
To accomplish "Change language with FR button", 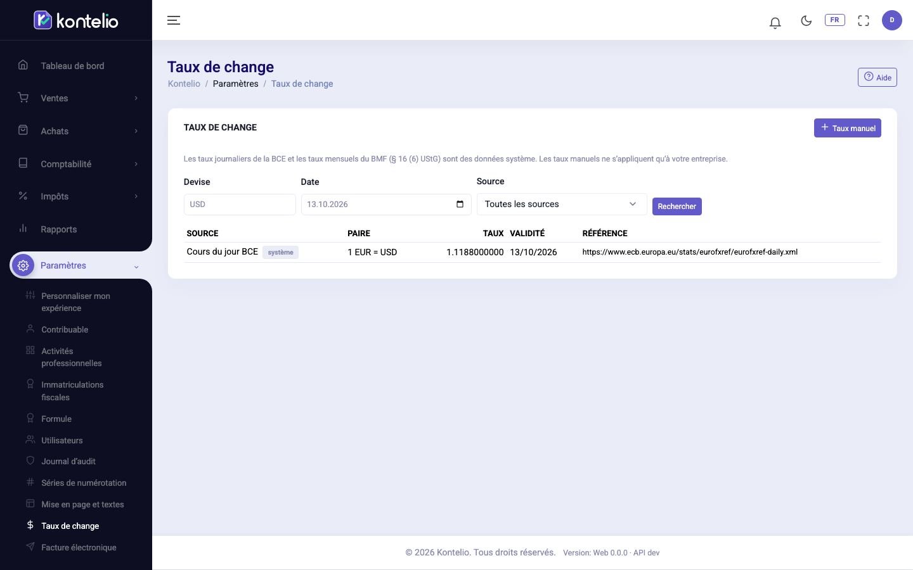I will pyautogui.click(x=834, y=20).
